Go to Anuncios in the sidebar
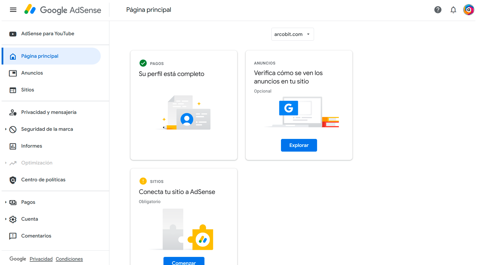 pos(32,73)
